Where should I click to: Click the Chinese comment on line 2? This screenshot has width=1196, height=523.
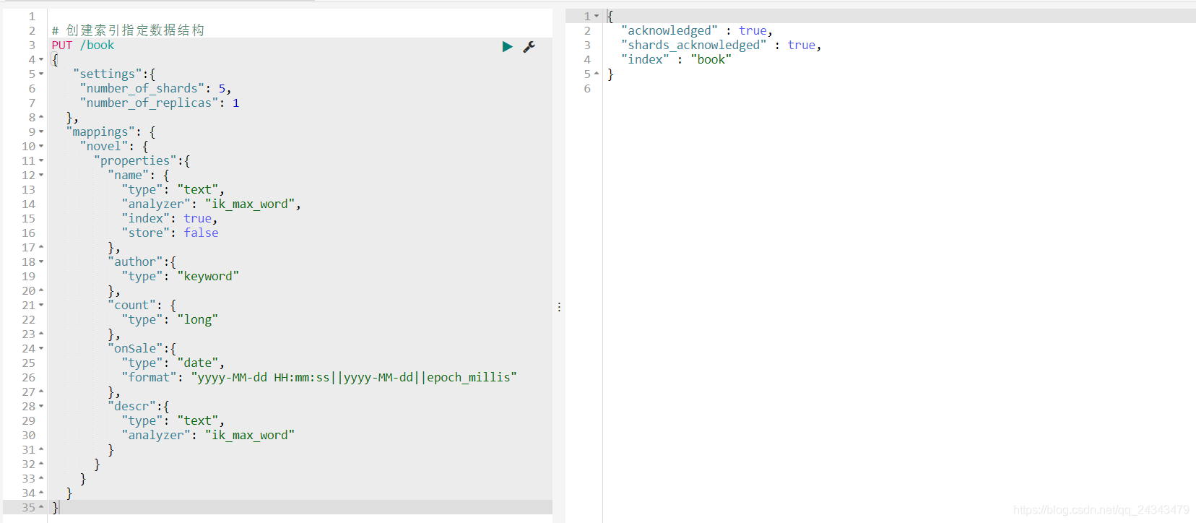(x=129, y=30)
